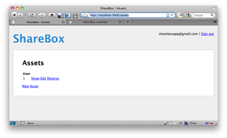Screen dimensions: 227x138
Task: Click the grid icon beside the status bar Delicious icon
Action: pyautogui.click(x=170, y=123)
